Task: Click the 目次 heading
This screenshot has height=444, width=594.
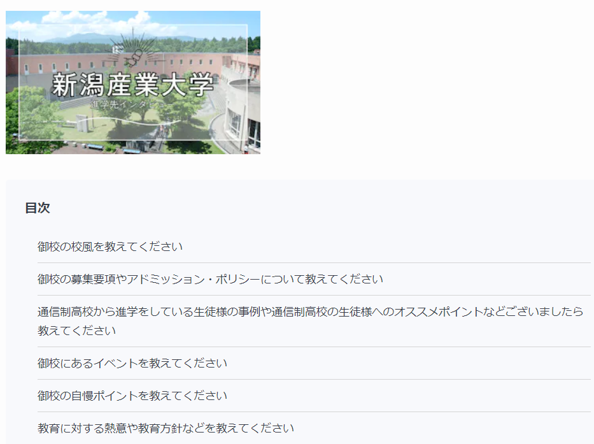Action: click(38, 208)
